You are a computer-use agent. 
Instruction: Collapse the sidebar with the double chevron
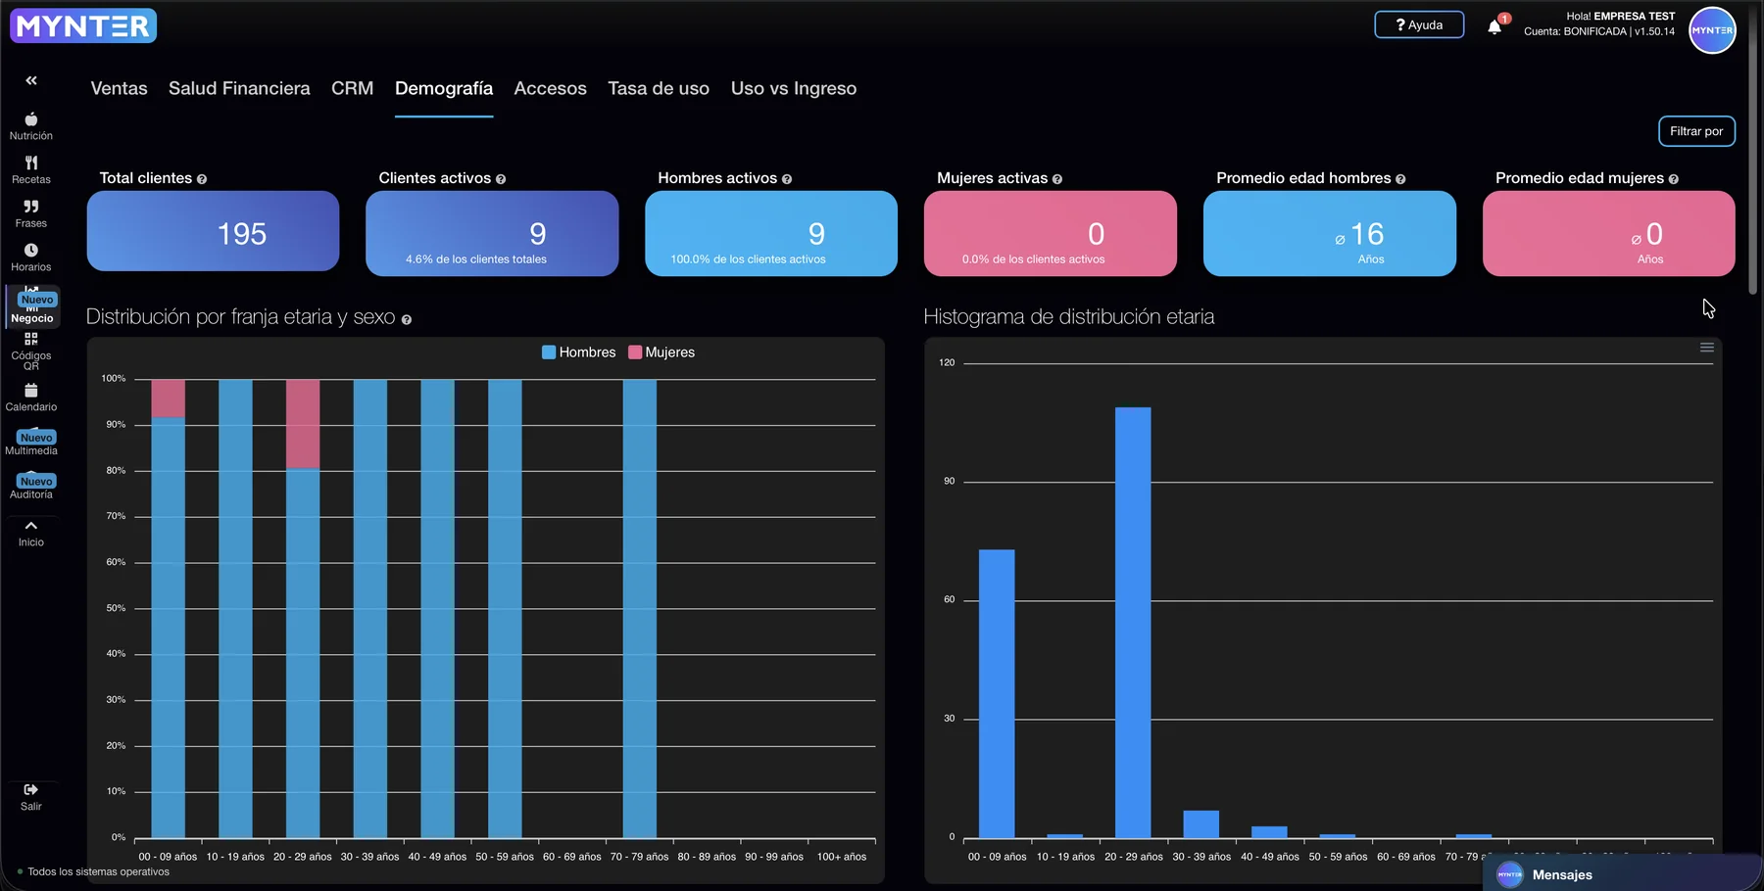click(31, 80)
